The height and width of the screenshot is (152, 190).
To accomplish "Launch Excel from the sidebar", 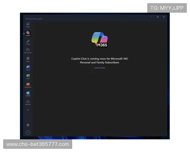I will [28, 76].
